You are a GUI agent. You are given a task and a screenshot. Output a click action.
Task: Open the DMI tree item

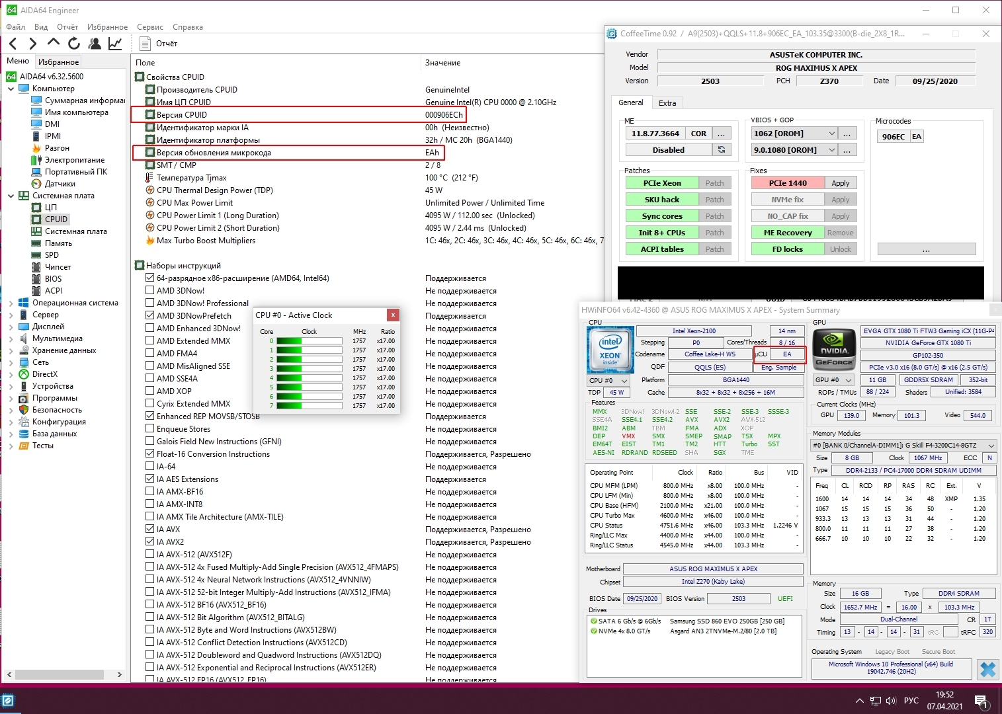[52, 124]
